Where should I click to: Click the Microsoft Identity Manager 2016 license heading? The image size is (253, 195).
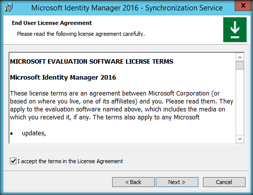(x=63, y=78)
